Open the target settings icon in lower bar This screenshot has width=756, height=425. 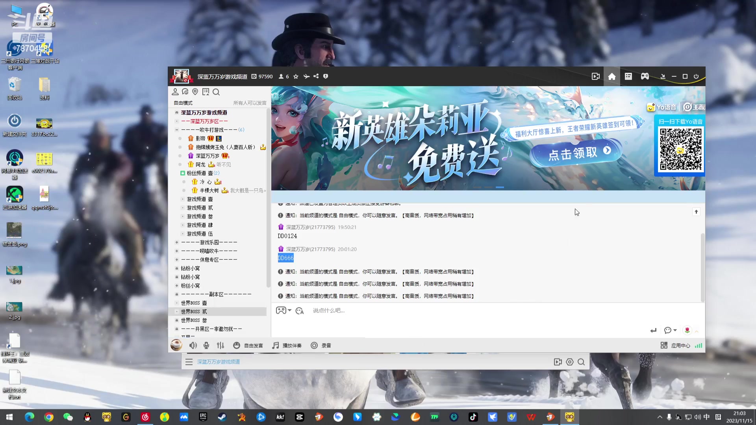tap(569, 362)
